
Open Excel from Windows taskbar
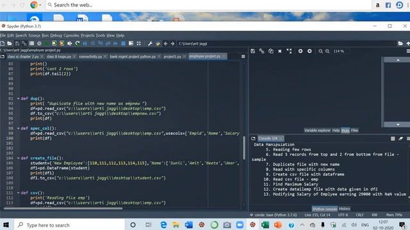265,225
